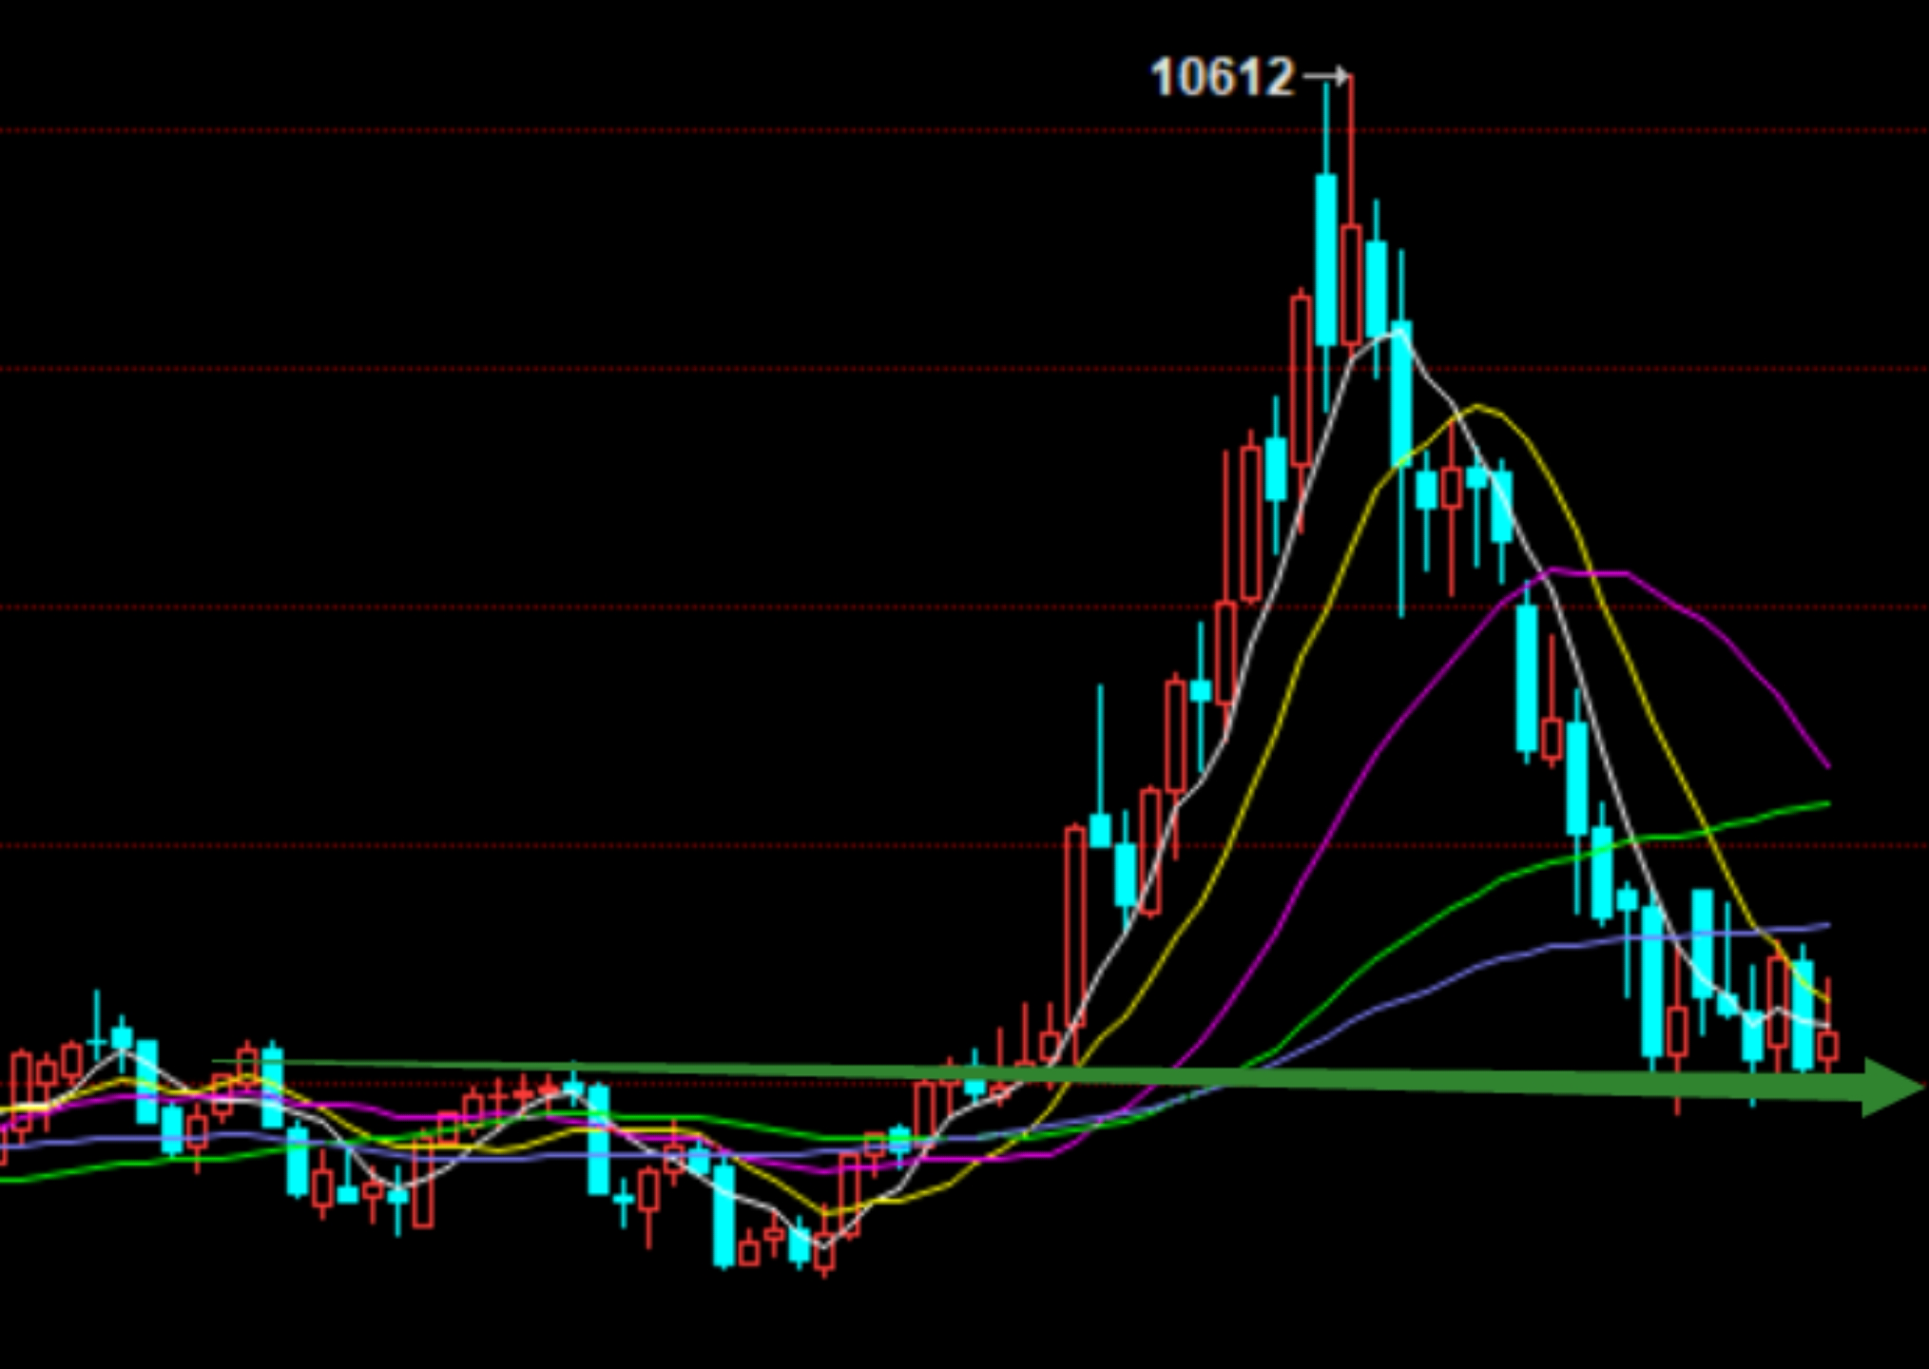The width and height of the screenshot is (1929, 1369).
Task: Select the large cyan candle beside peak
Action: click(x=1326, y=259)
